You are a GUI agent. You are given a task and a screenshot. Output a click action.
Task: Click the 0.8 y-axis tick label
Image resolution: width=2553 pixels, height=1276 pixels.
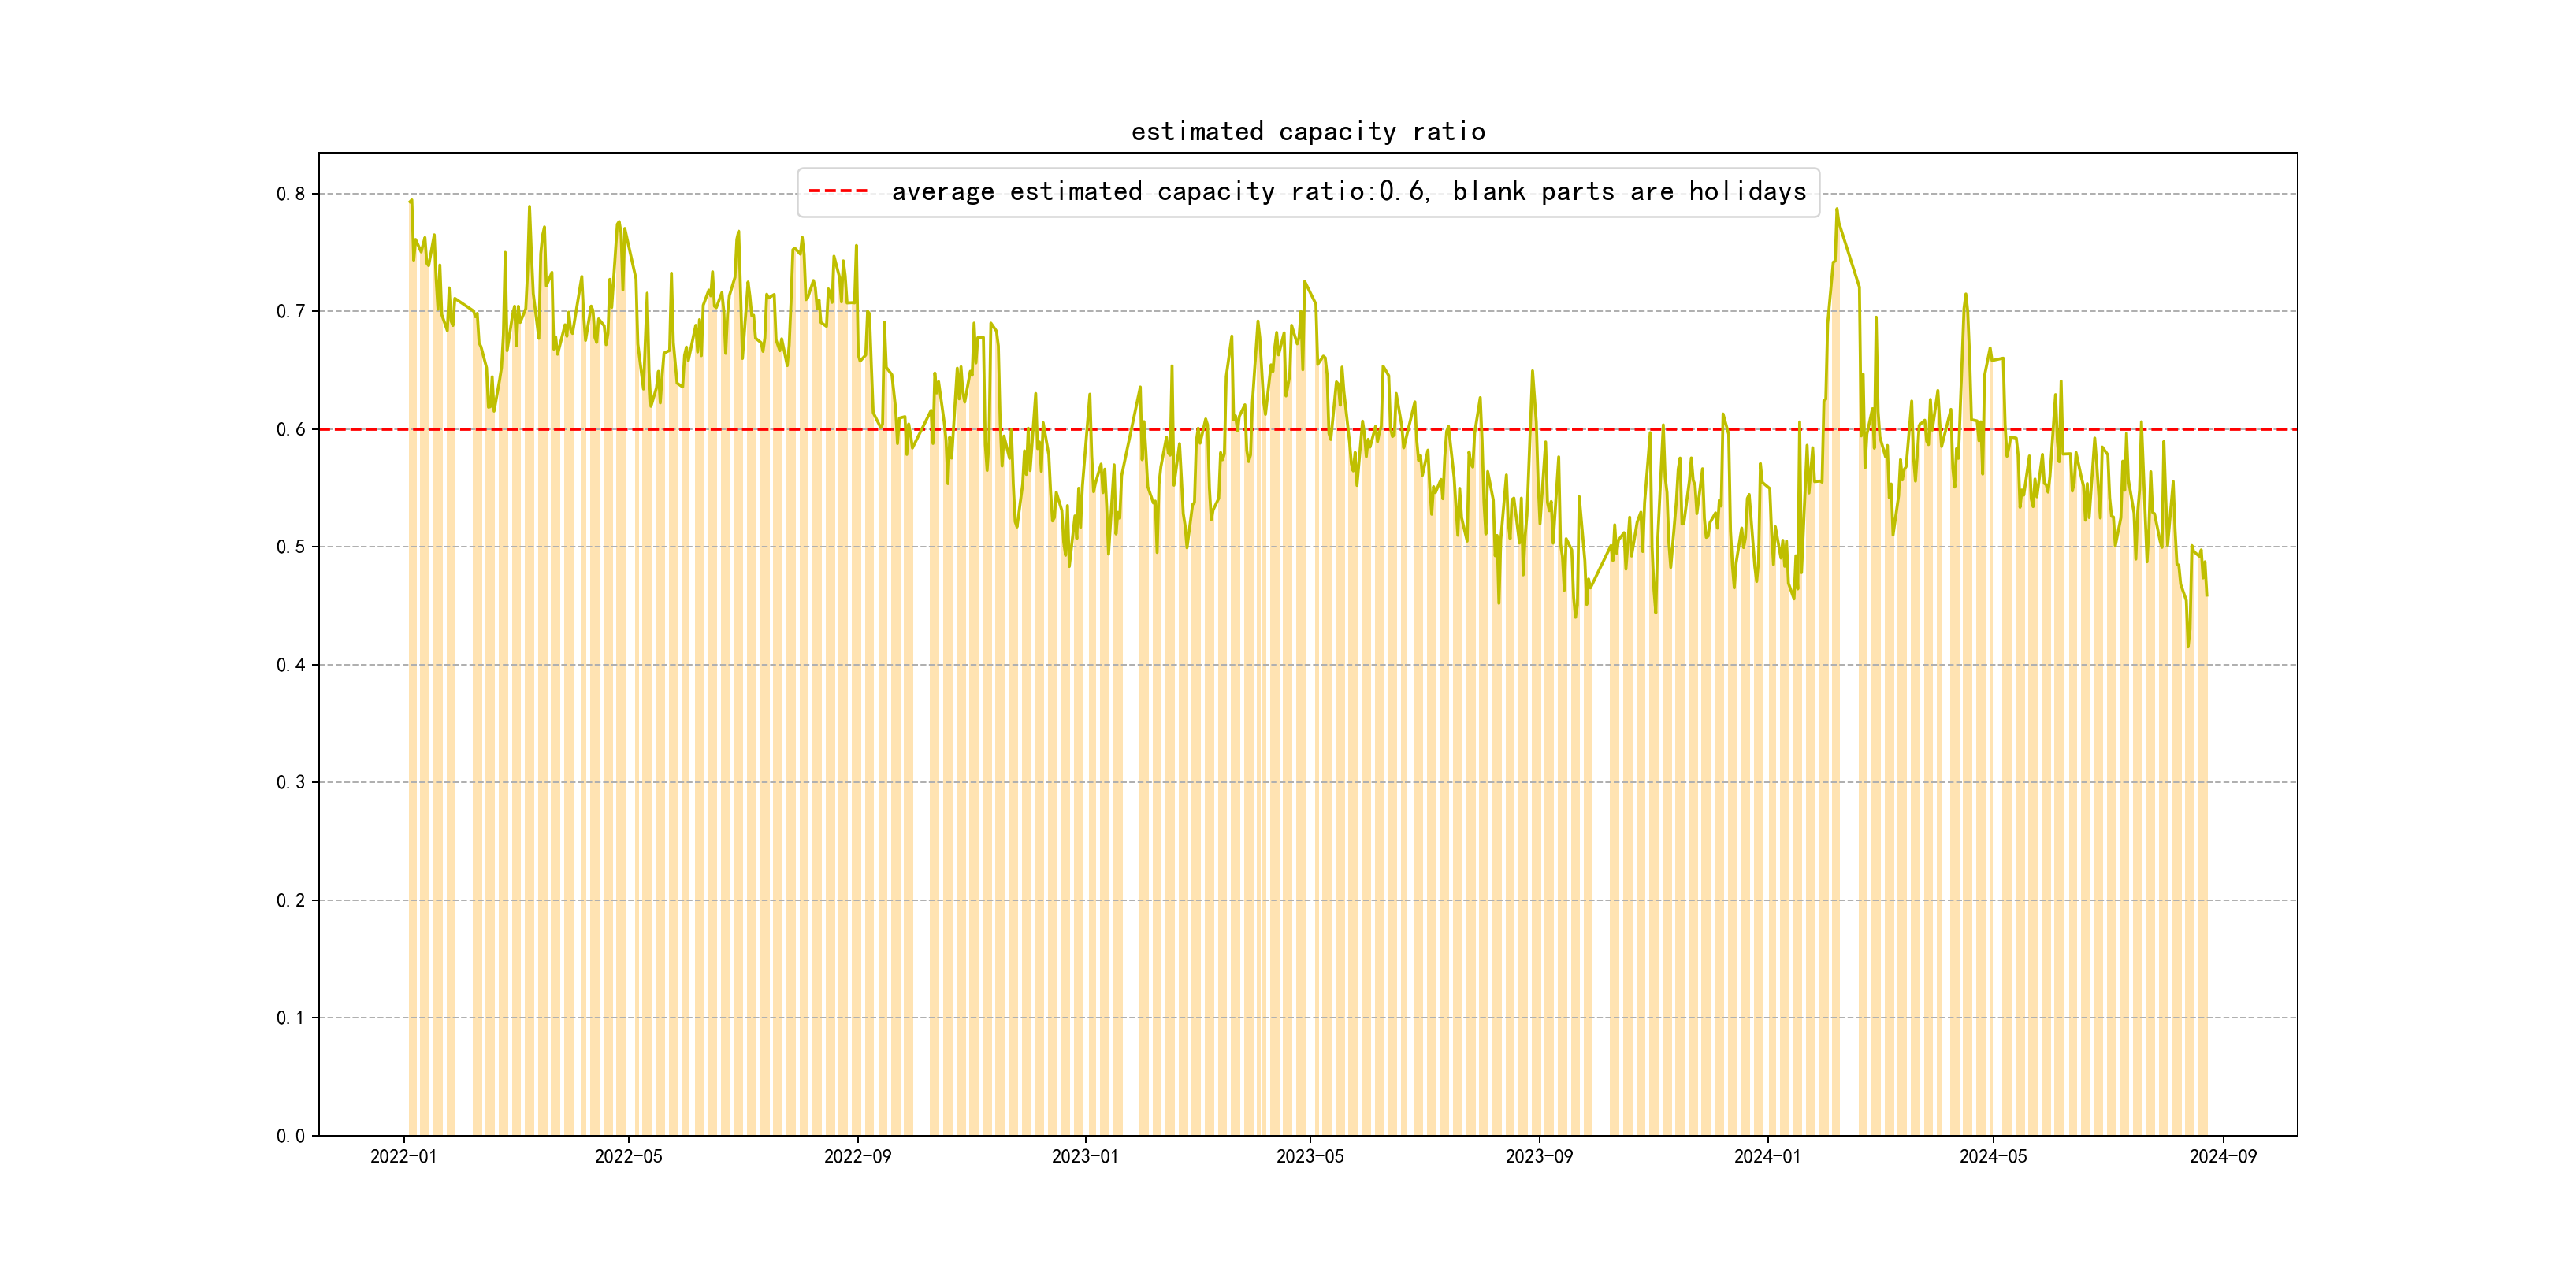291,195
